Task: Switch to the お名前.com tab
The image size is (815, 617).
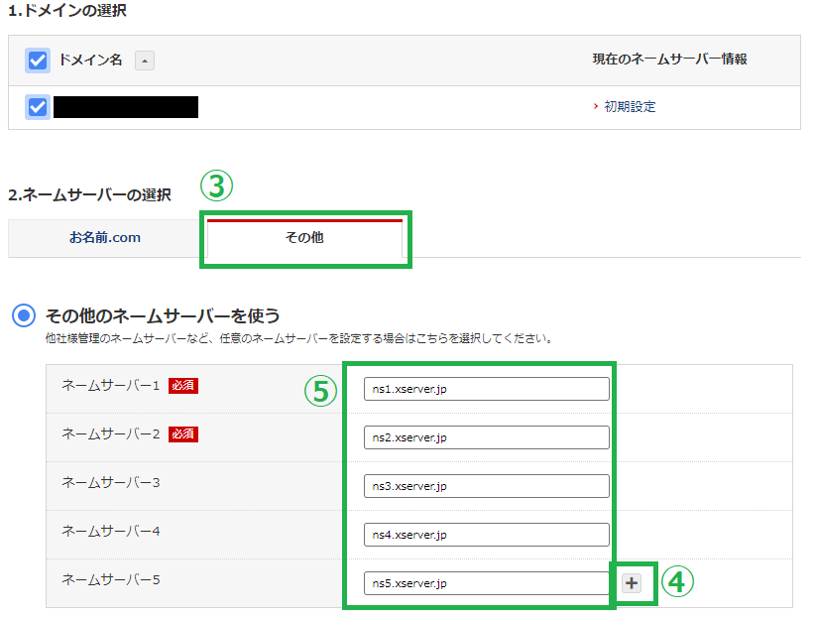Action: [107, 238]
